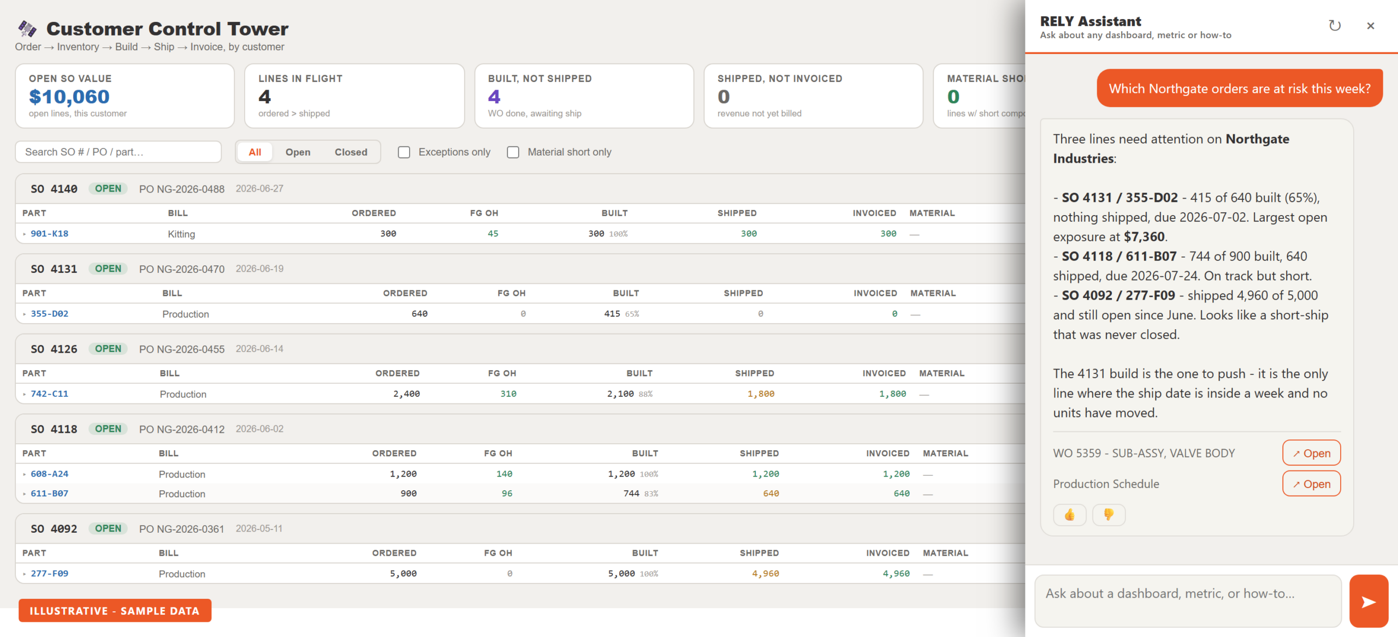Open part 277-F09 link
This screenshot has height=637, width=1398.
pyautogui.click(x=50, y=573)
